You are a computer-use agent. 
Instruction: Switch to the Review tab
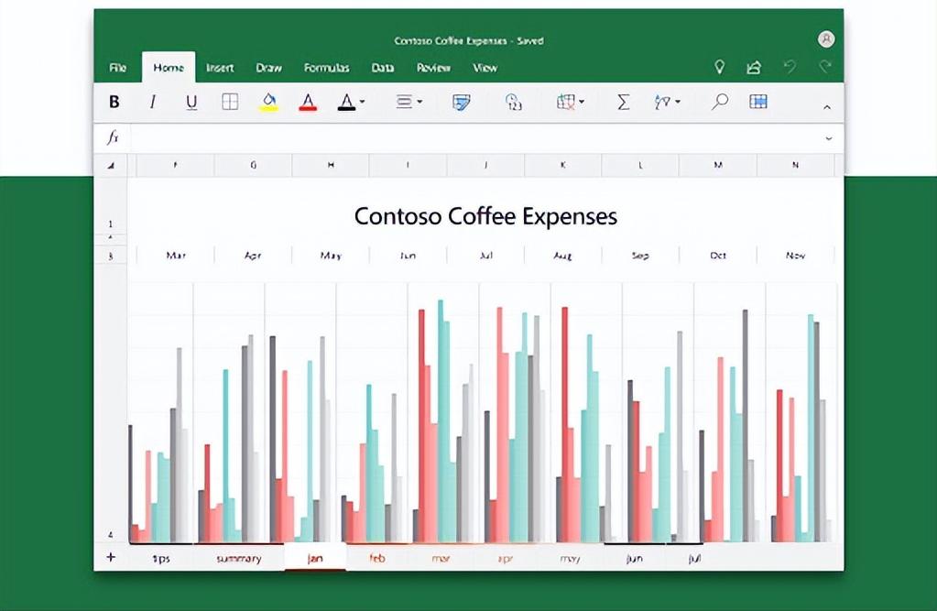click(x=433, y=68)
